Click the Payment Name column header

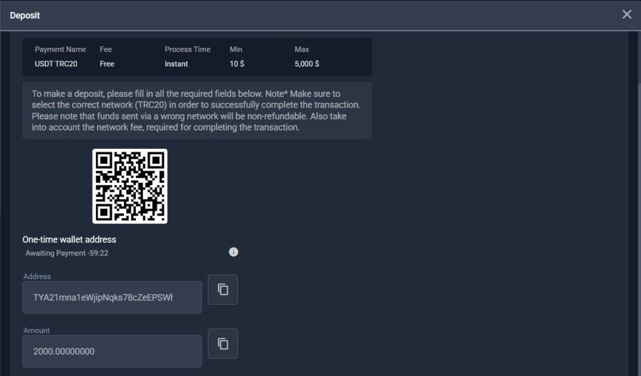point(61,49)
